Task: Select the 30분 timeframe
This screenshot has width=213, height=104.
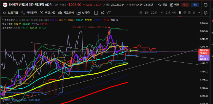Action: point(154,13)
